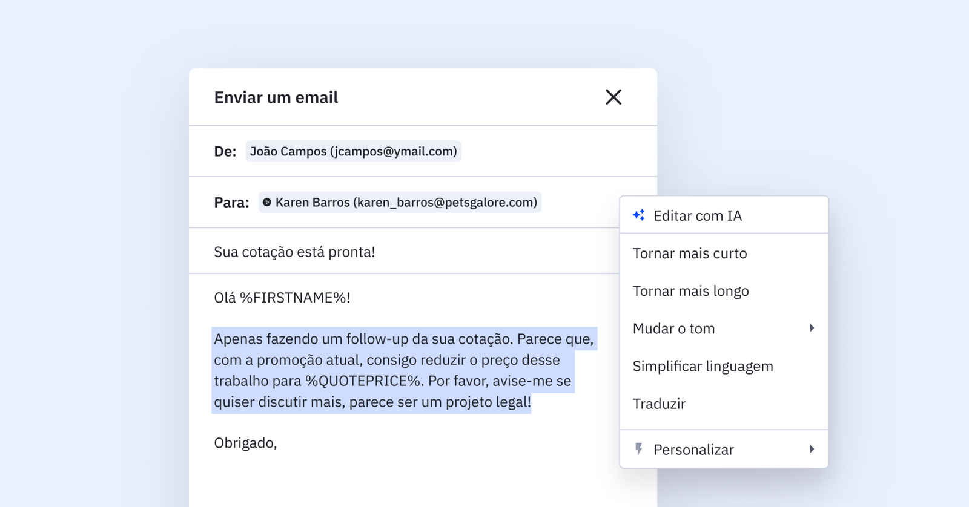Click the Olá %FIRSTNAME% greeting line
This screenshot has height=507, width=969.
(282, 298)
